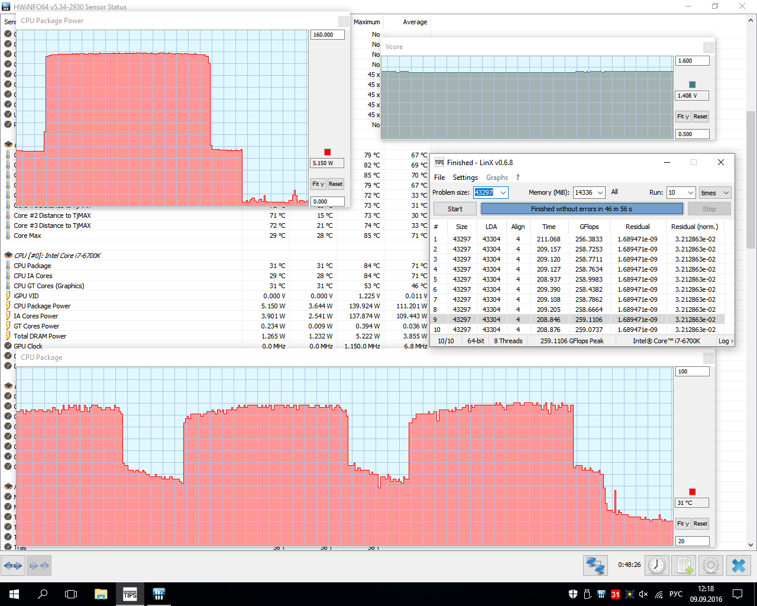Open the Problem size dropdown in LinX

[x=503, y=192]
